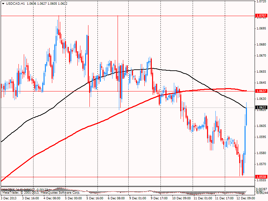The width and height of the screenshot is (268, 201).
Task: Select the 1.0707 price level label
Action: (x=261, y=16)
